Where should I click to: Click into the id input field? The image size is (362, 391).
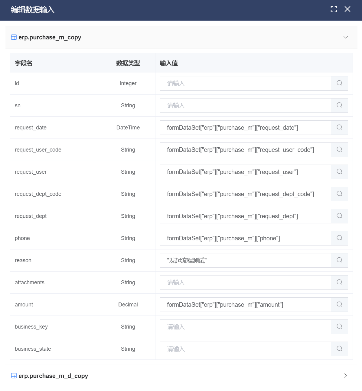click(x=245, y=83)
